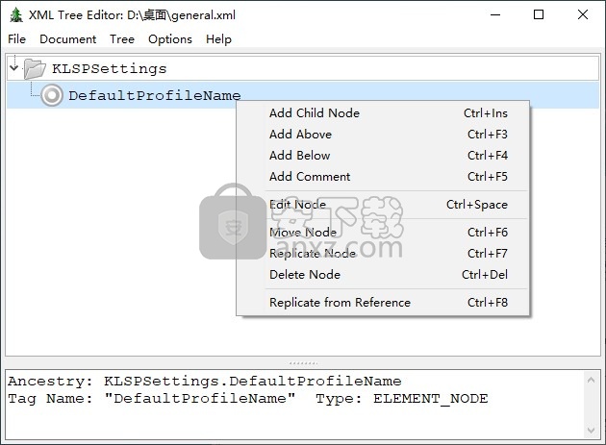The image size is (606, 445).
Task: Close the XML Tree Editor window
Action: 582,14
